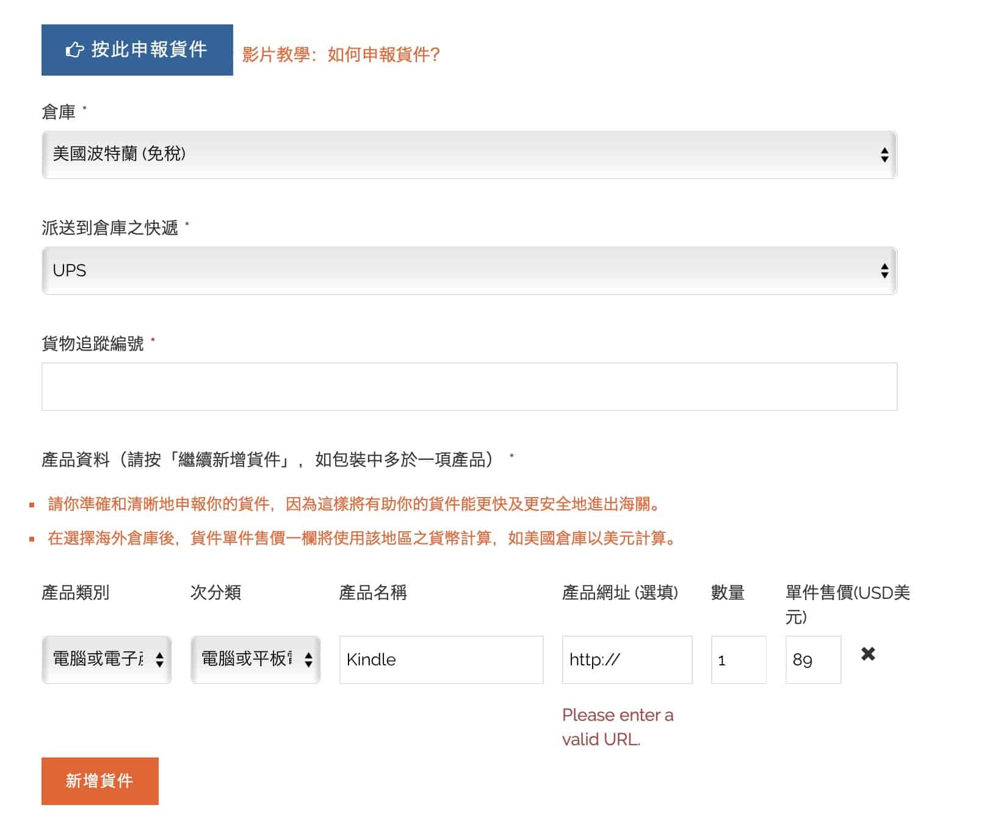This screenshot has width=990, height=827.
Task: Click the 產品名稱 column header
Action: click(372, 592)
